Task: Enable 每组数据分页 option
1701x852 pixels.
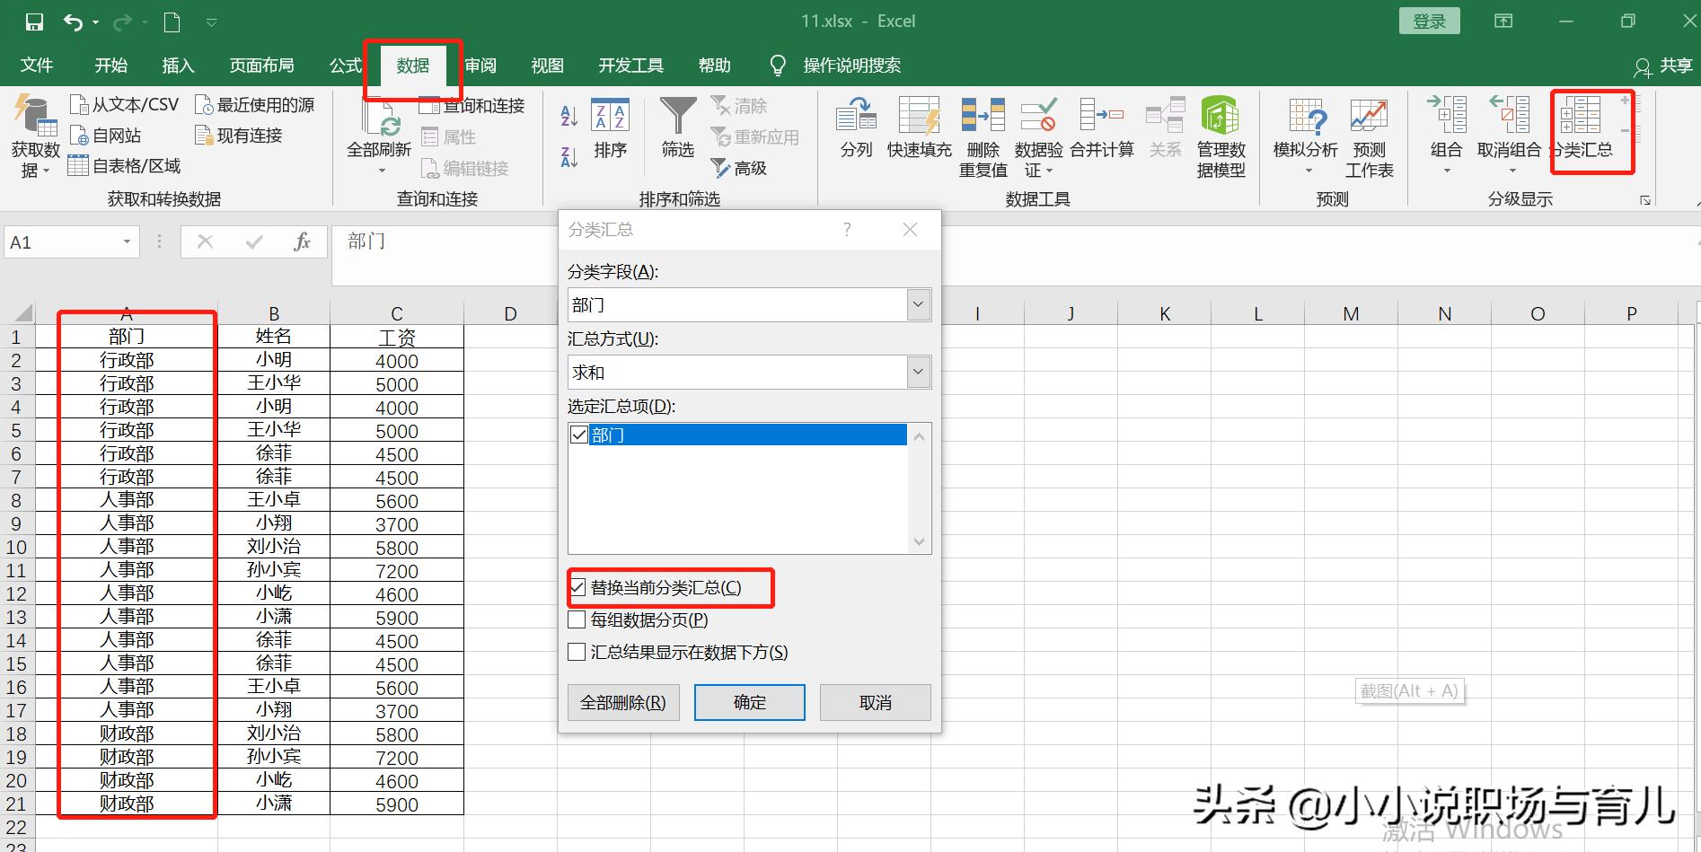Action: point(577,619)
